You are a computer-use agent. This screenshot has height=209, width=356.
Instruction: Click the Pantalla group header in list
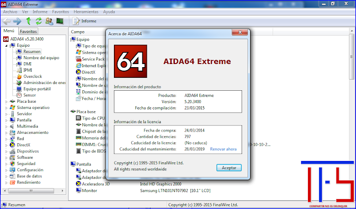pyautogui.click(x=81, y=164)
